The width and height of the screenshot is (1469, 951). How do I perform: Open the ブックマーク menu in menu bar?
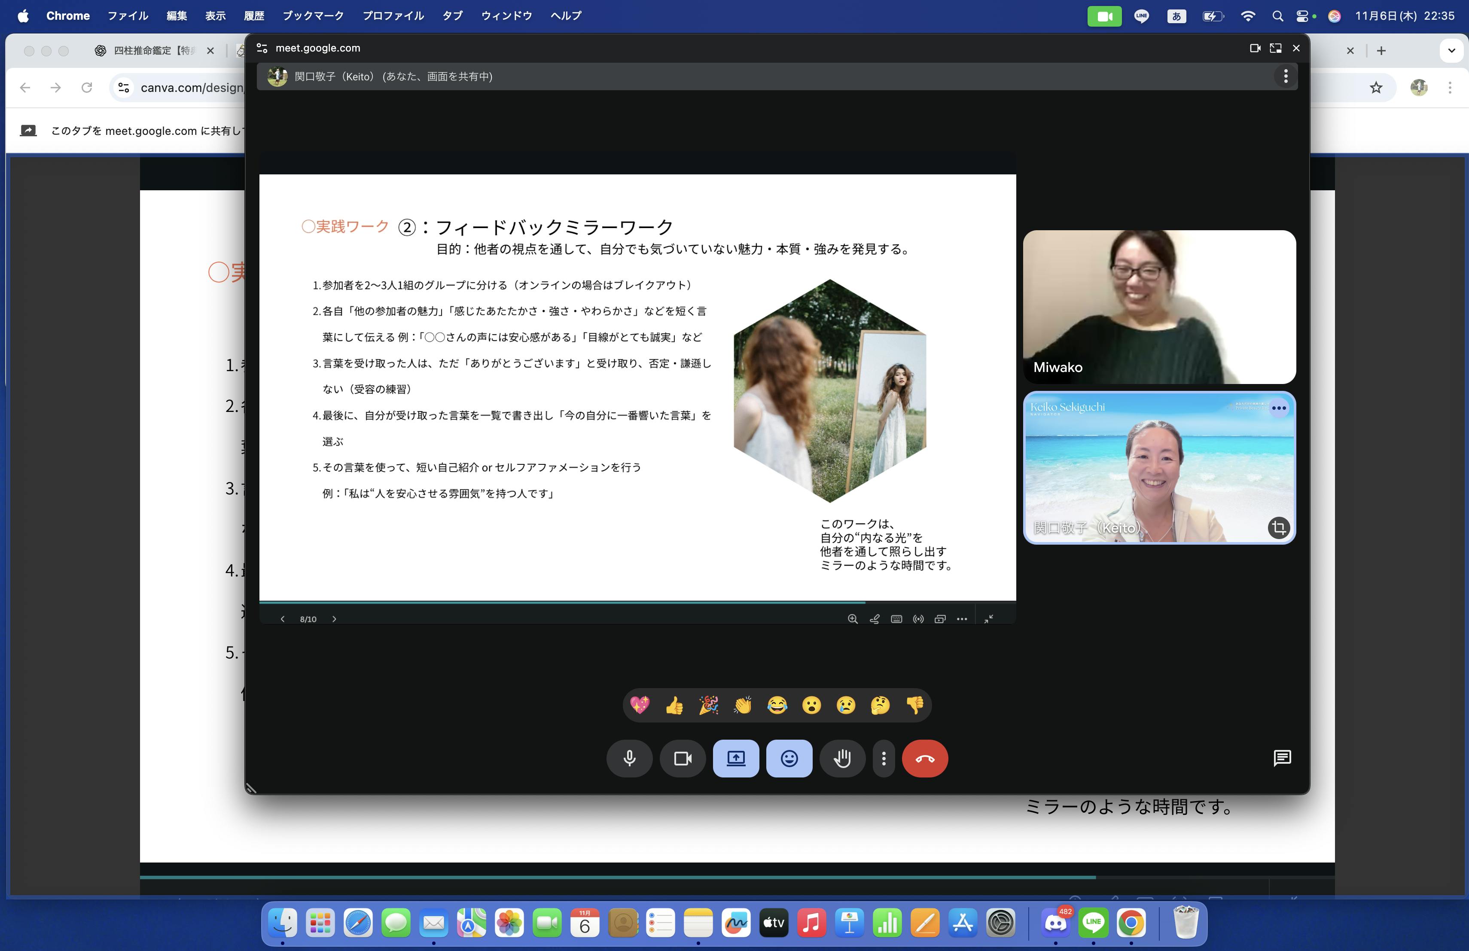[313, 16]
